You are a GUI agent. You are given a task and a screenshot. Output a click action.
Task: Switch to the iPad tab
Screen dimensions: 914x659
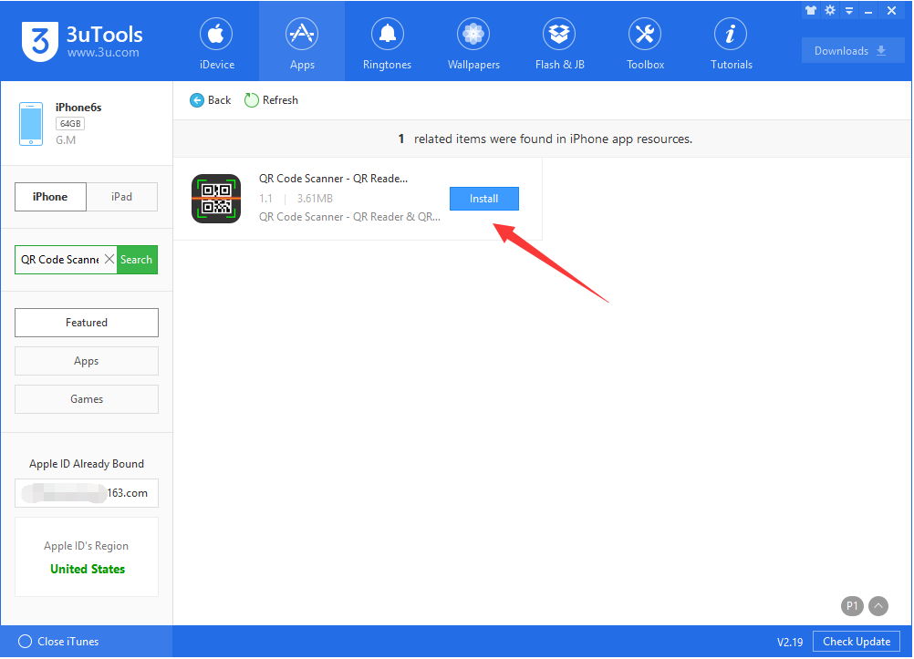[122, 197]
